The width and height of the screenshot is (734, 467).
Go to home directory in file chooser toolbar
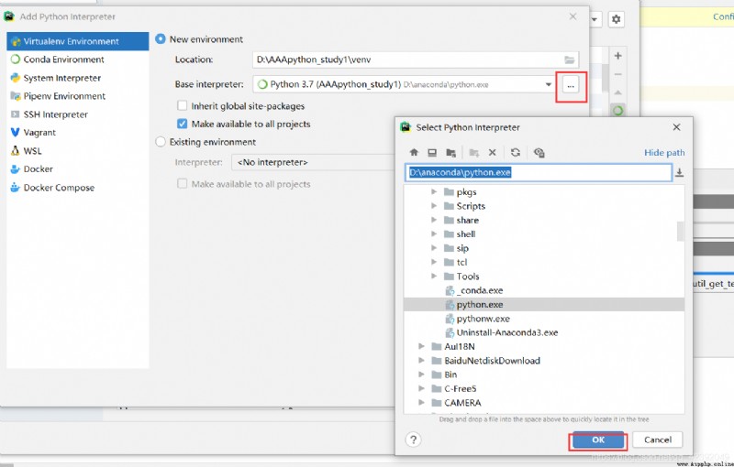pyautogui.click(x=414, y=152)
